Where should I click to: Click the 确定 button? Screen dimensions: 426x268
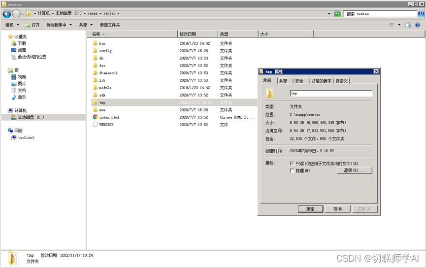(311, 209)
